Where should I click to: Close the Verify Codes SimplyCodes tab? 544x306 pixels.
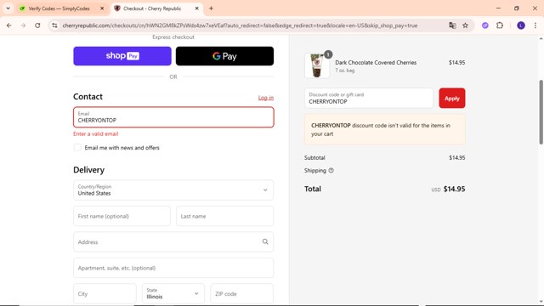pos(102,8)
